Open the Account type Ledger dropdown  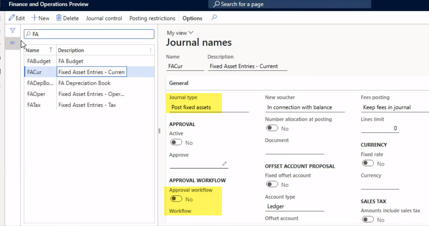(x=294, y=206)
